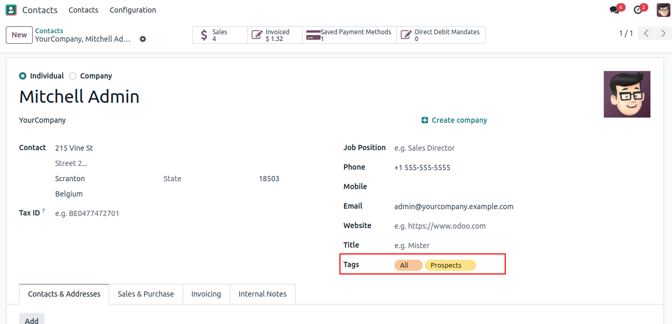Open the user avatar menu in the top bar
This screenshot has height=324, width=672.
click(664, 9)
